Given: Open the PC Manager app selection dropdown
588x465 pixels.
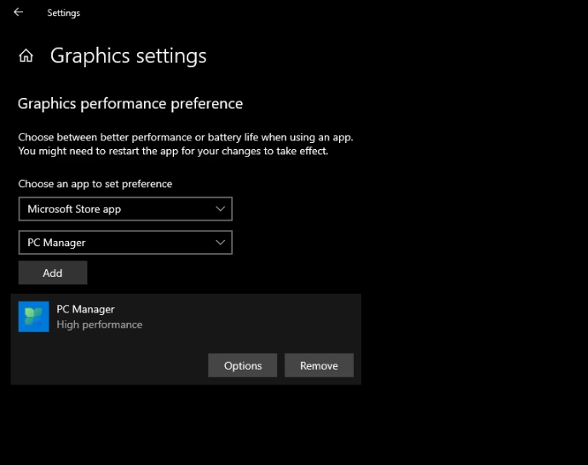Looking at the screenshot, I should tap(125, 243).
